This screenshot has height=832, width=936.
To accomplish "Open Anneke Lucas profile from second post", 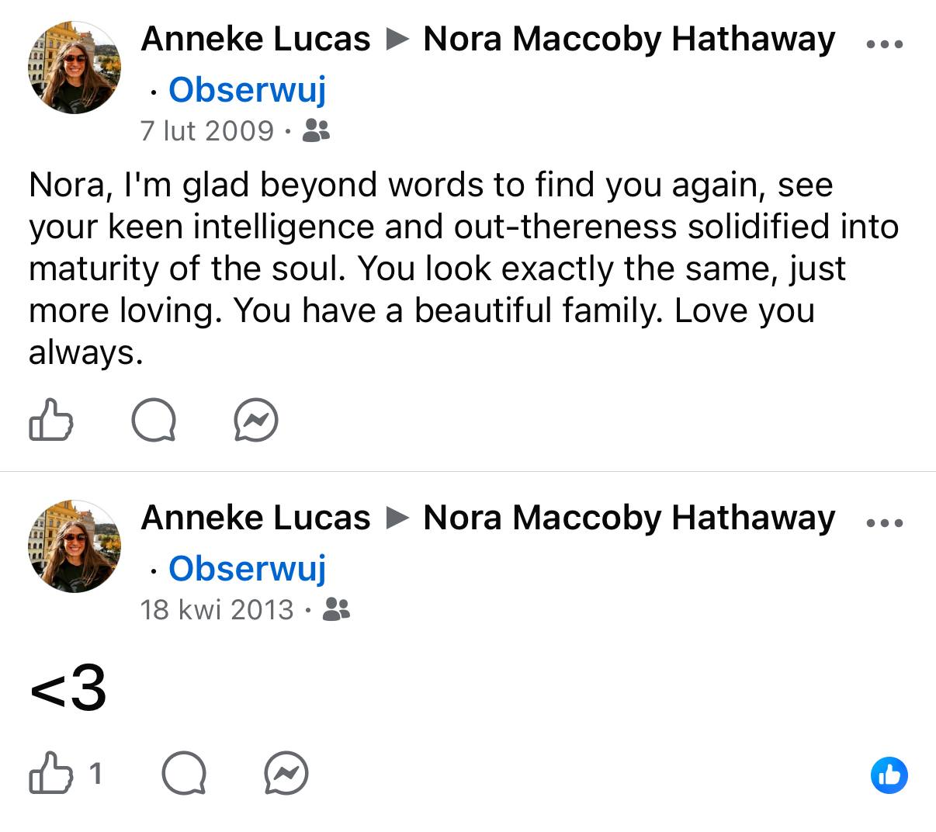I will 255,518.
